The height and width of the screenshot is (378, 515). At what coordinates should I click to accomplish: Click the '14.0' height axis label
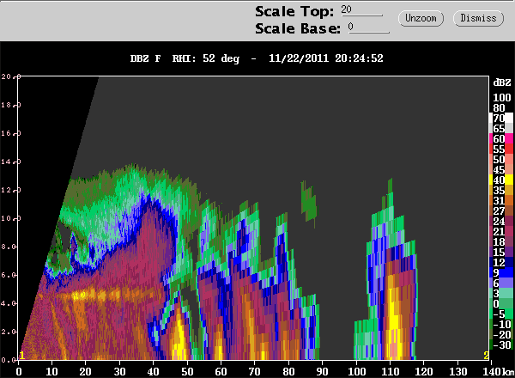[10, 162]
